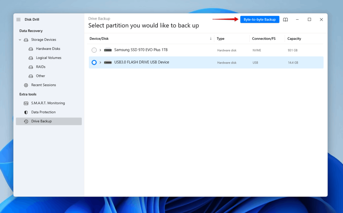Image resolution: width=343 pixels, height=213 pixels.
Task: Open the knowledge base book icon
Action: click(285, 19)
